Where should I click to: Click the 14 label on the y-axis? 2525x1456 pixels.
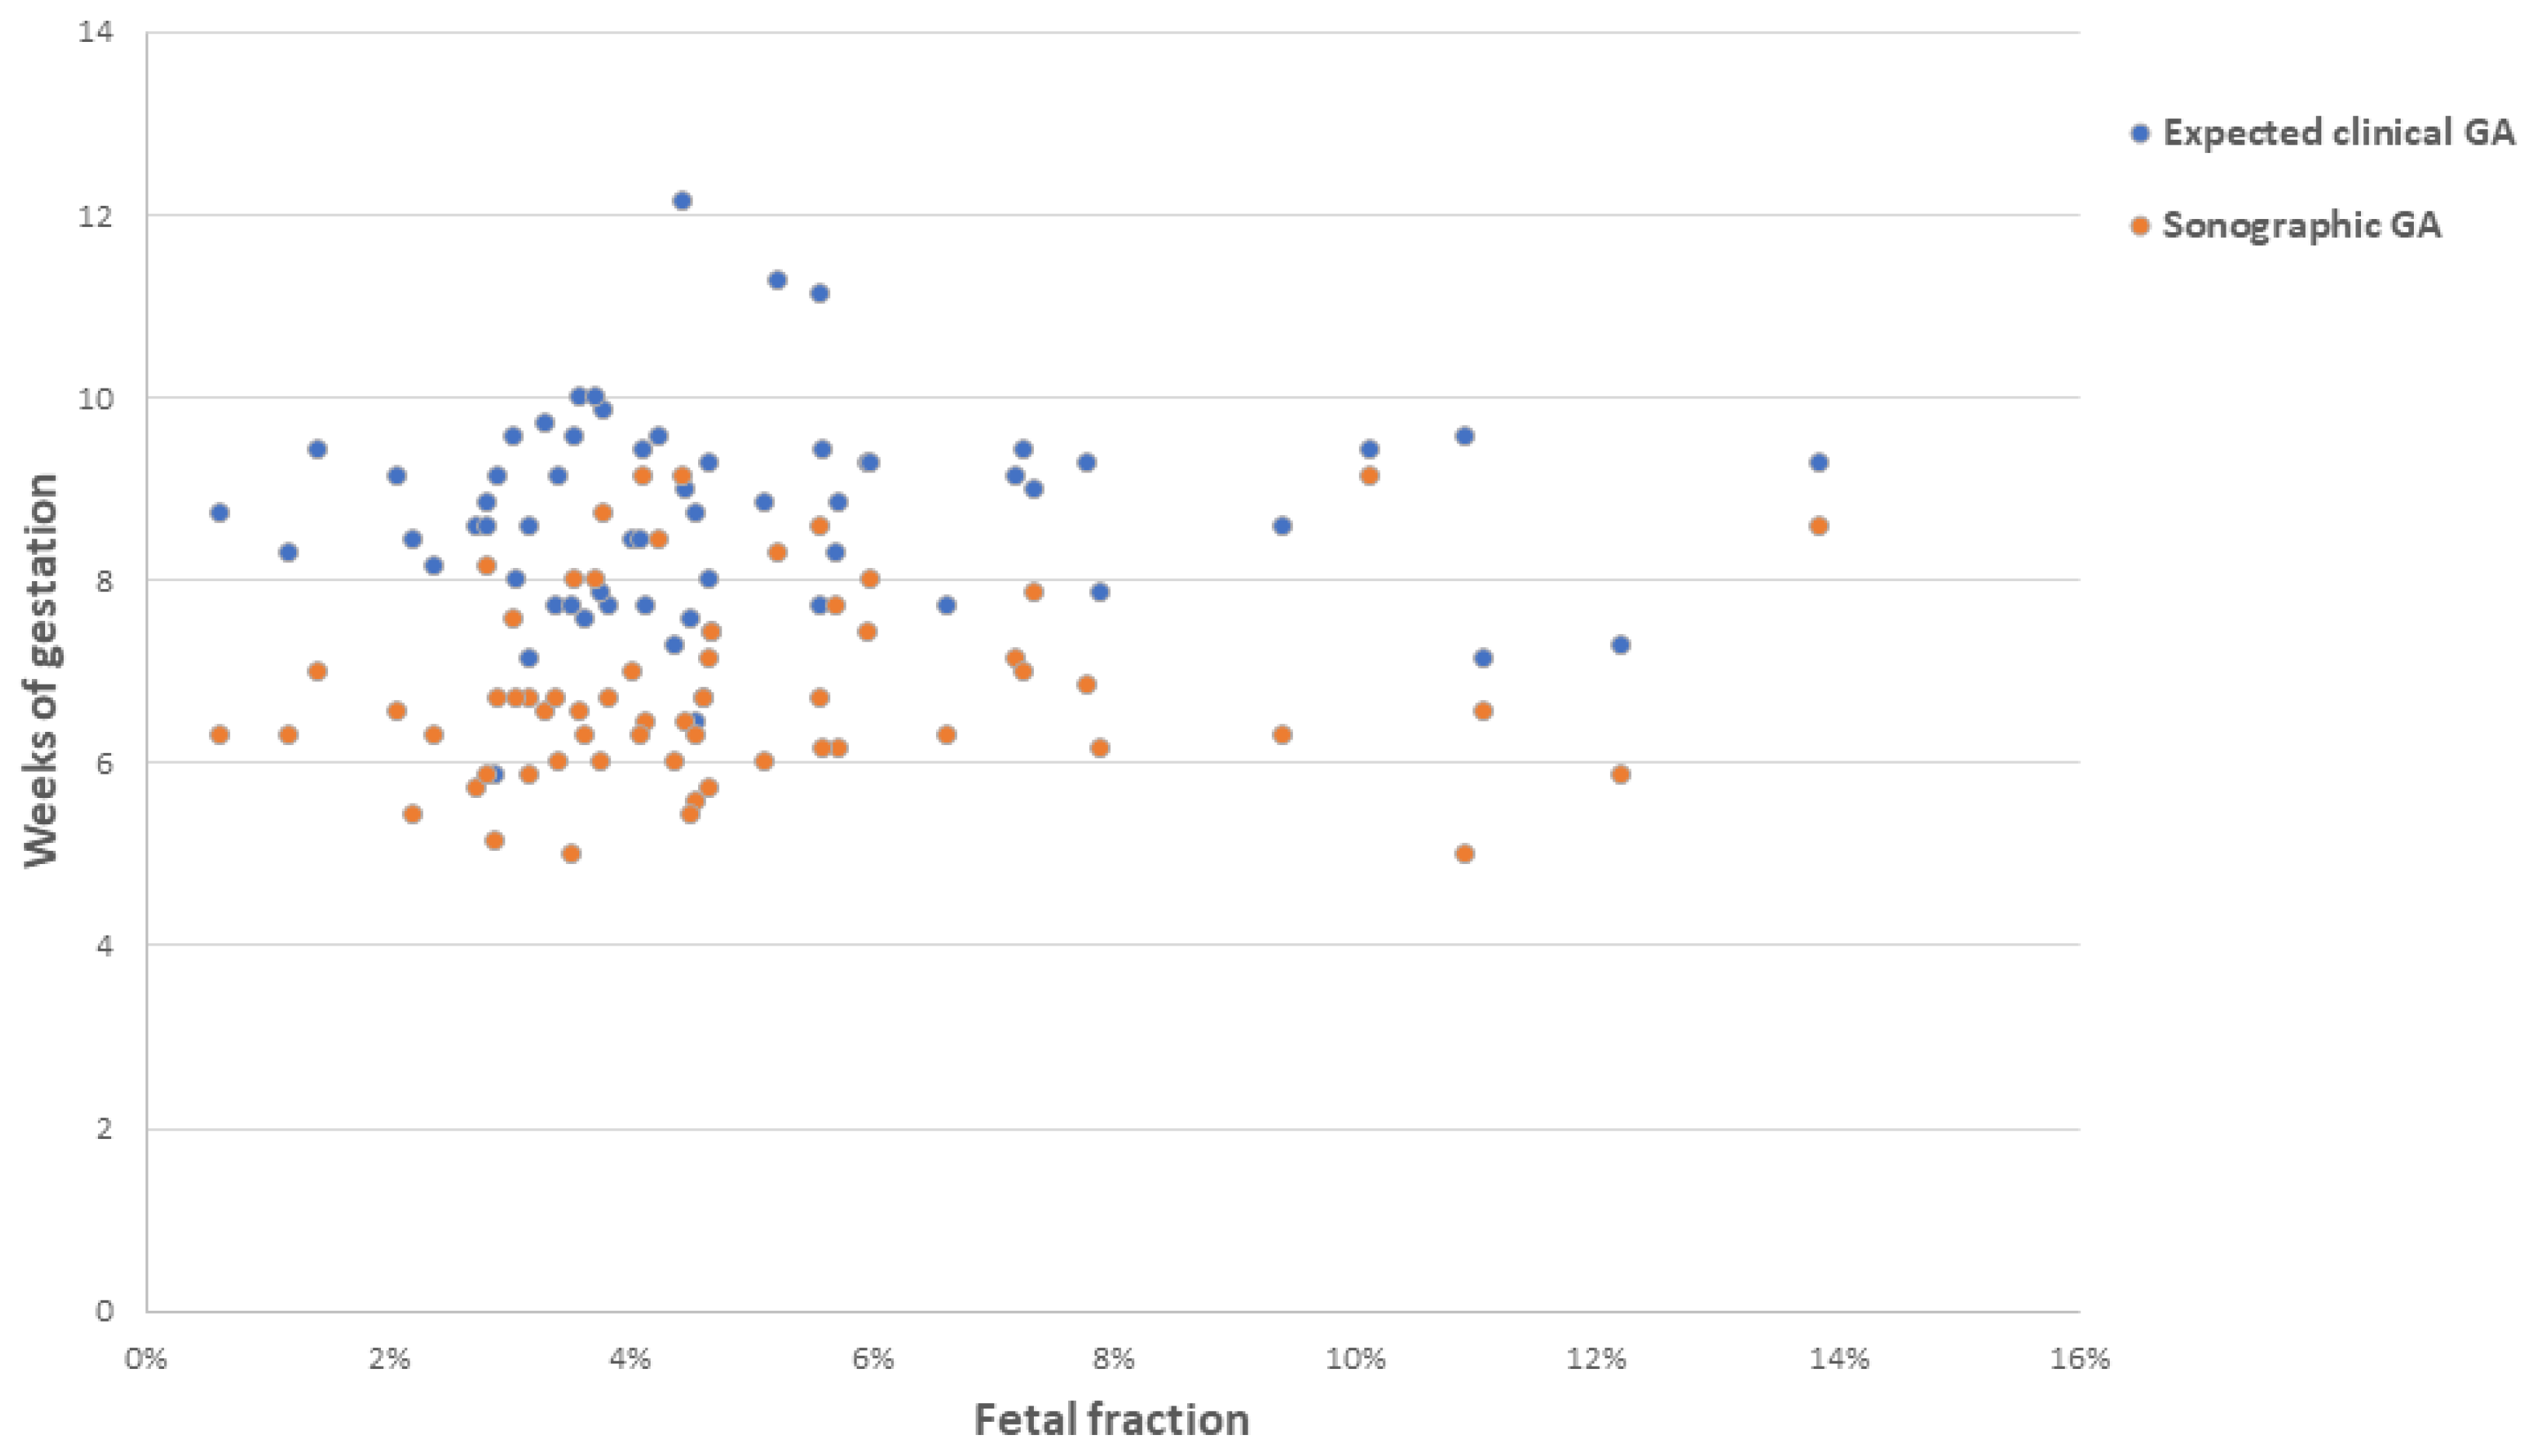96,33
